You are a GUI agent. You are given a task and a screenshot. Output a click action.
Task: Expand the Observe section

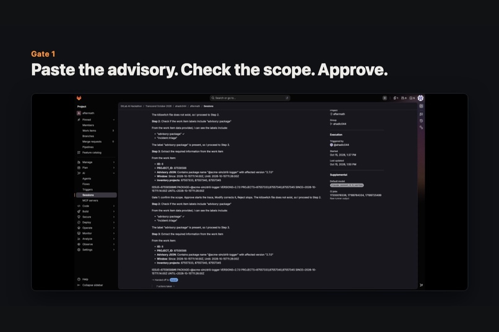coord(96,244)
